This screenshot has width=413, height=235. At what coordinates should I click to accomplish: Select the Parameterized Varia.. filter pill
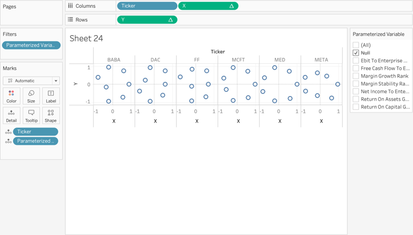31,45
